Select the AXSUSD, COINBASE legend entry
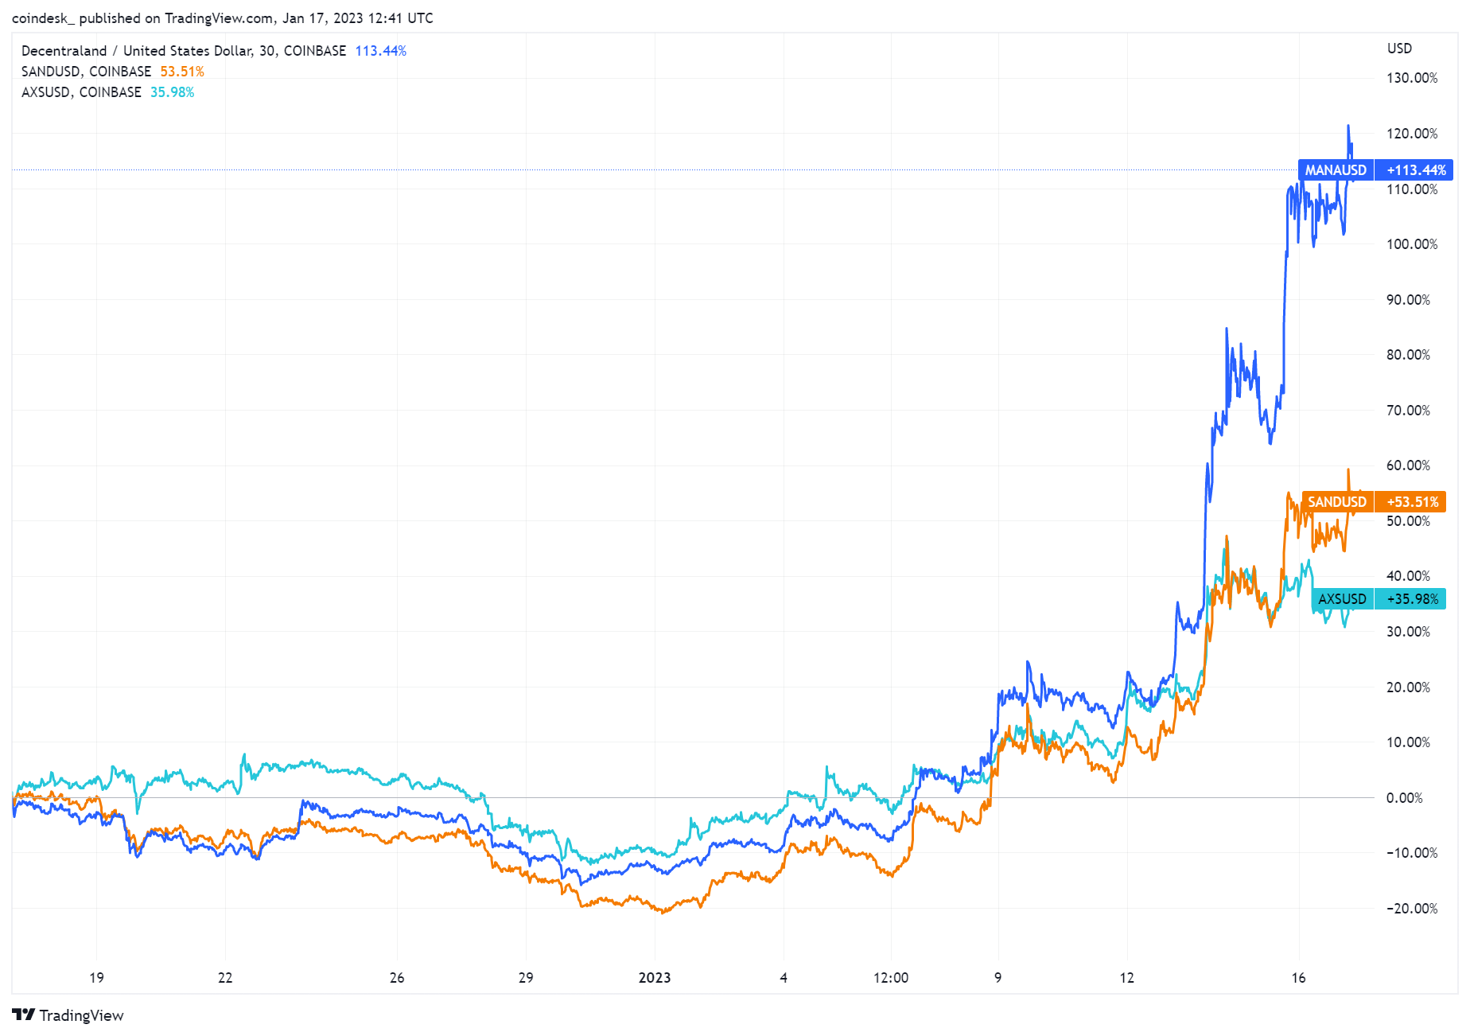 [81, 92]
